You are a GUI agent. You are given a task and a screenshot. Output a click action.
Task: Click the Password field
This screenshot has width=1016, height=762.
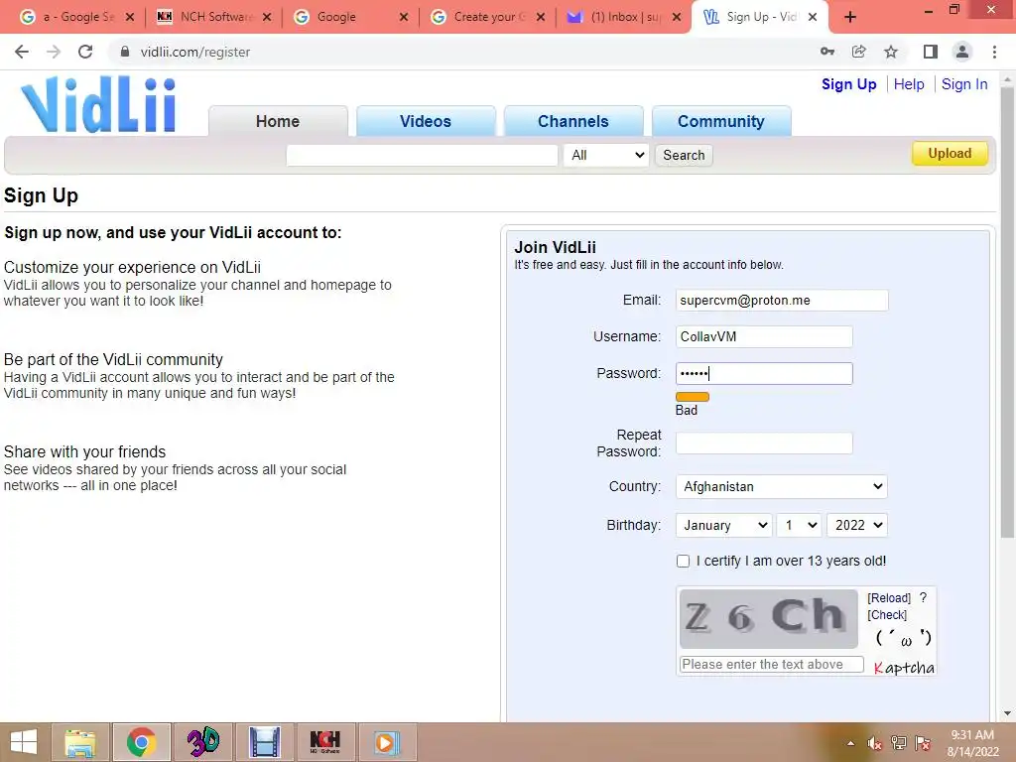(x=764, y=373)
